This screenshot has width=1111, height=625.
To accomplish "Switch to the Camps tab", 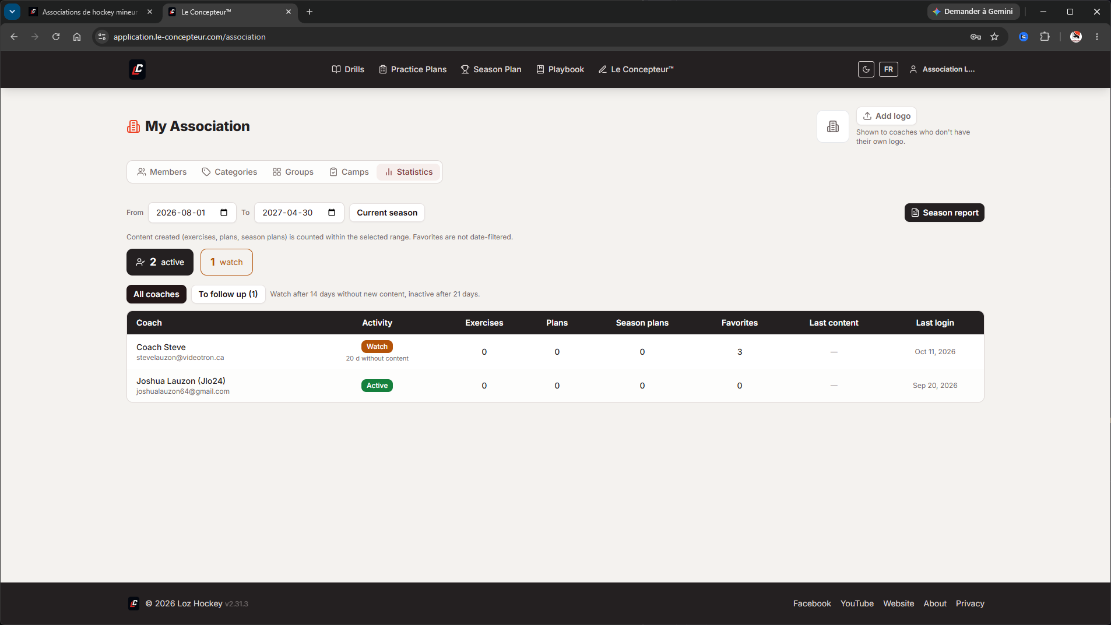I will click(x=349, y=172).
